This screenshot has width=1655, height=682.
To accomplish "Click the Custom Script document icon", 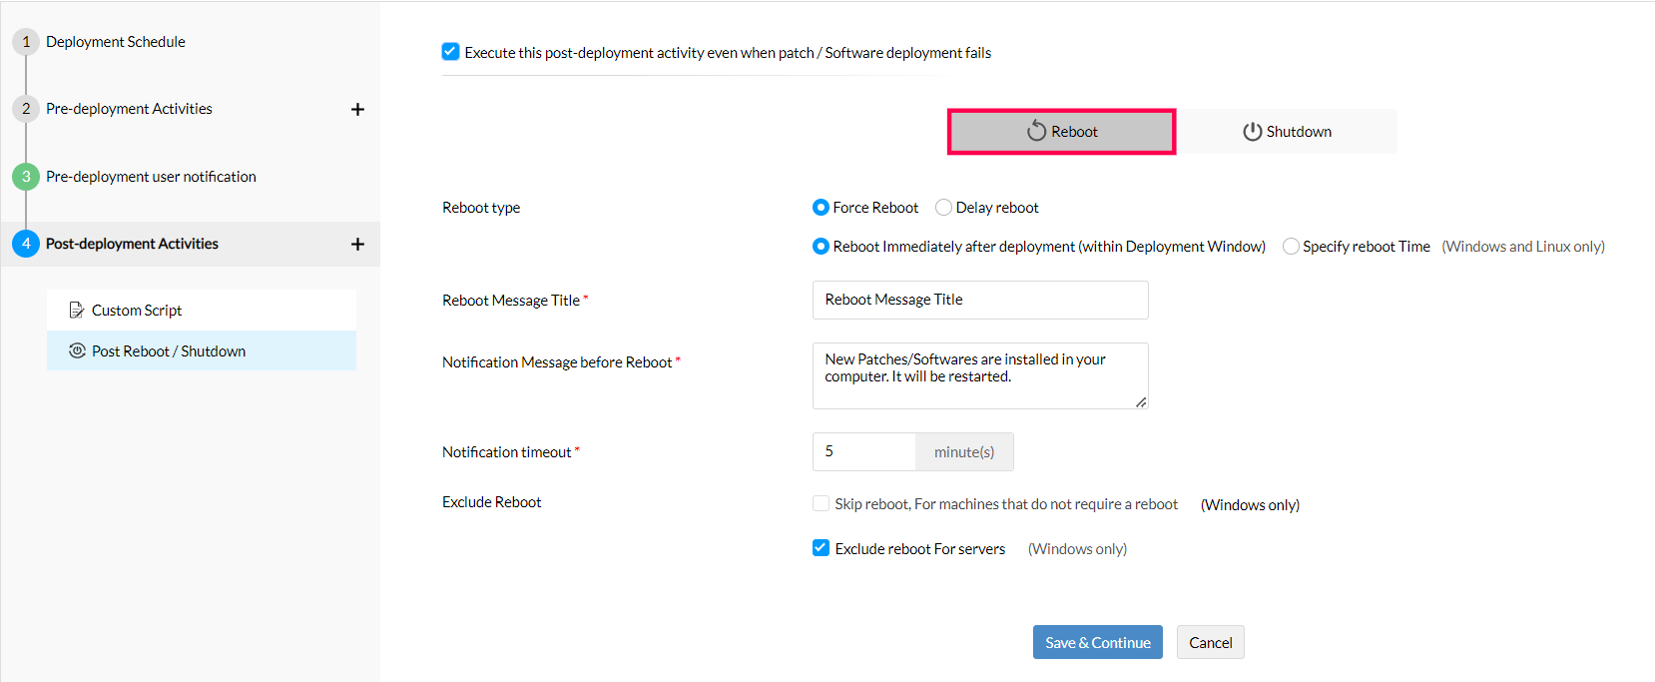I will pyautogui.click(x=76, y=311).
